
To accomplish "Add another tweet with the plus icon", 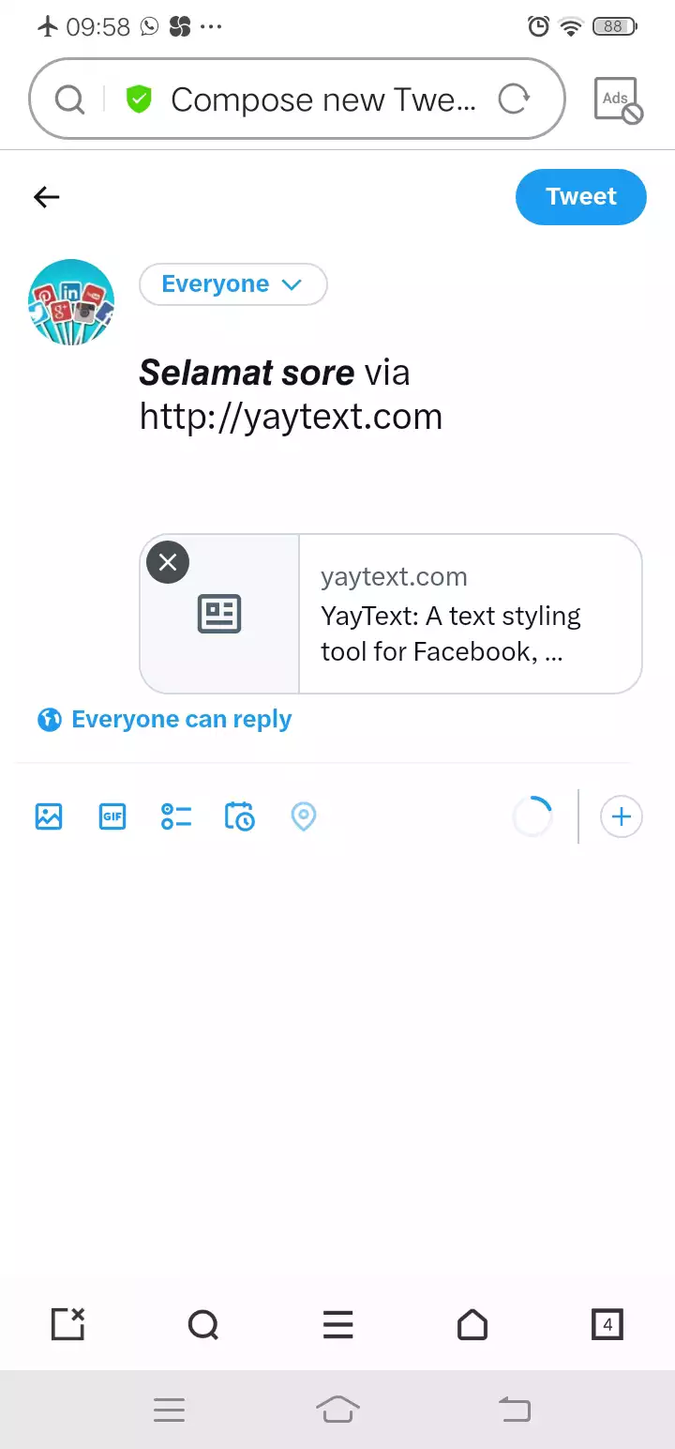I will coord(621,816).
